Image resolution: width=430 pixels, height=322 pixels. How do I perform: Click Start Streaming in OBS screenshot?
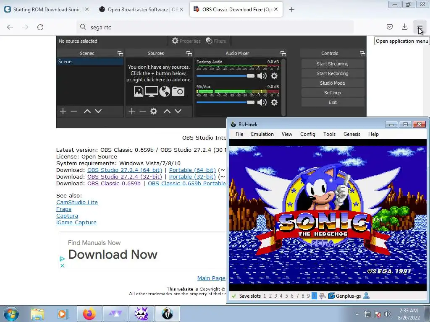tap(333, 64)
